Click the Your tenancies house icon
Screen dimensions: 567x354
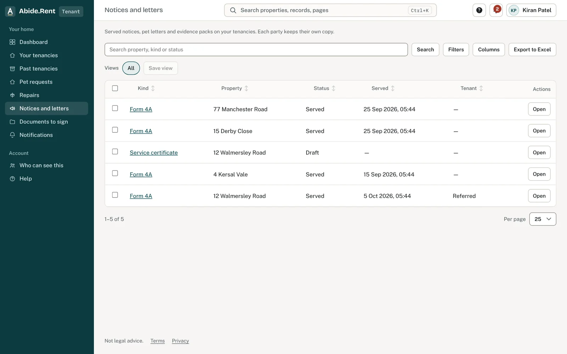[12, 55]
